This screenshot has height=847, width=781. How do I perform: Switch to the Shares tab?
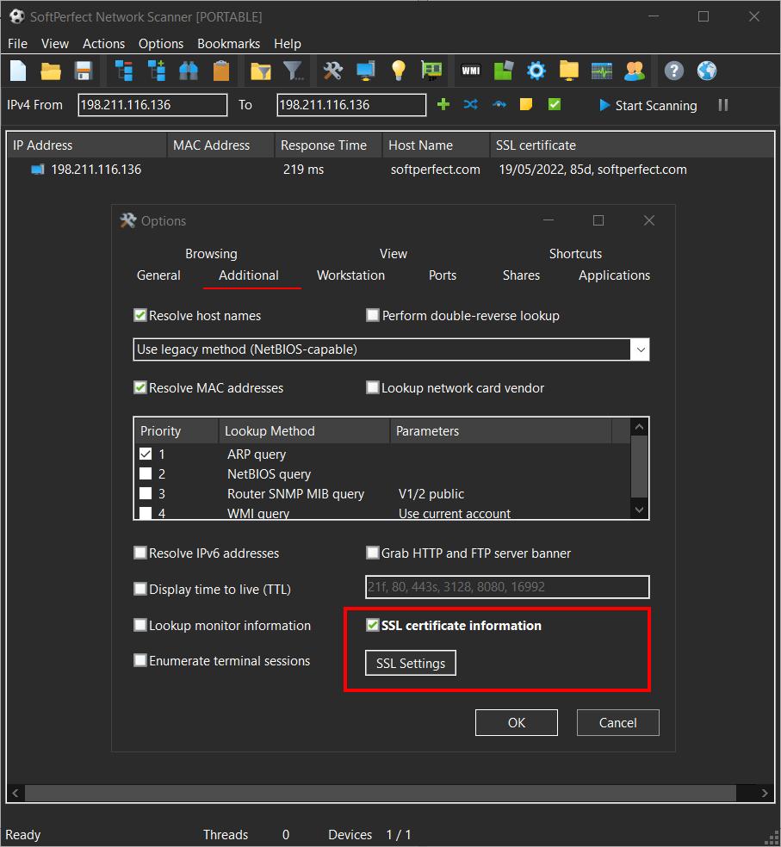(521, 275)
